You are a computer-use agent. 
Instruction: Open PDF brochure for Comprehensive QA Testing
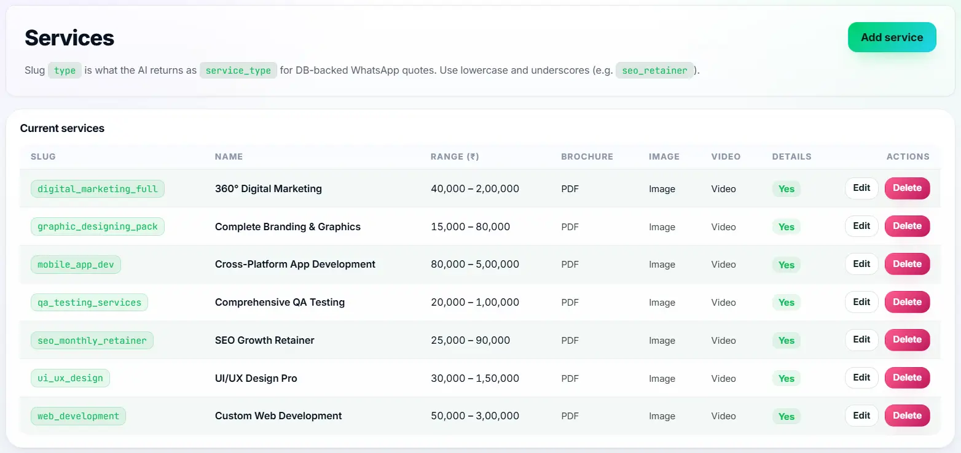(x=570, y=303)
